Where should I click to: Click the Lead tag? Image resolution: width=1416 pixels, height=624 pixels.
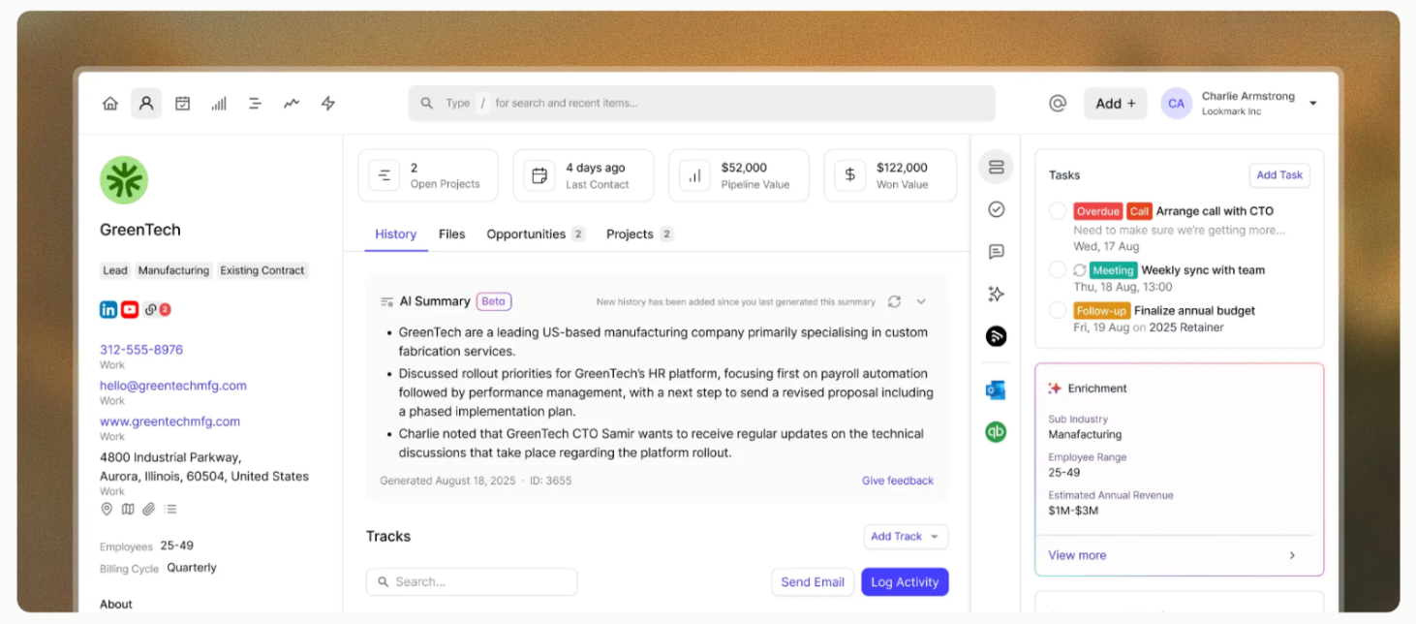click(x=115, y=270)
